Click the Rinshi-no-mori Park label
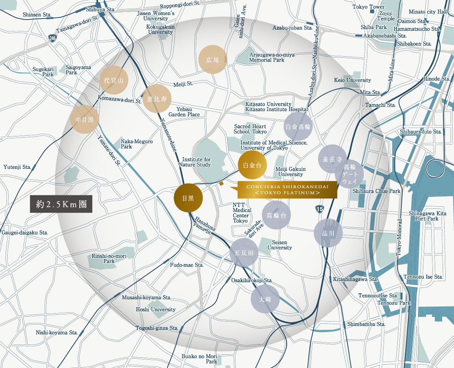 (x=109, y=258)
